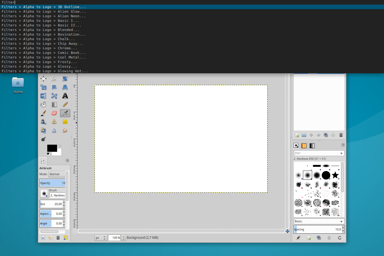Refresh the brushes list
This screenshot has width=384, height=256.
pyautogui.click(x=339, y=238)
